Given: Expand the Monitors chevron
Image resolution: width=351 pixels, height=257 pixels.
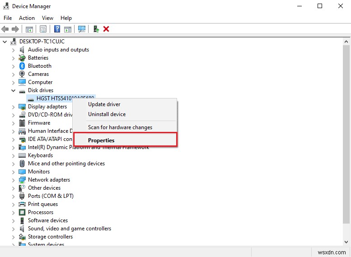Looking at the screenshot, I should coord(14,172).
